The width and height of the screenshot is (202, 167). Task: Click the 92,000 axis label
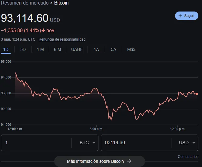tap(6, 109)
